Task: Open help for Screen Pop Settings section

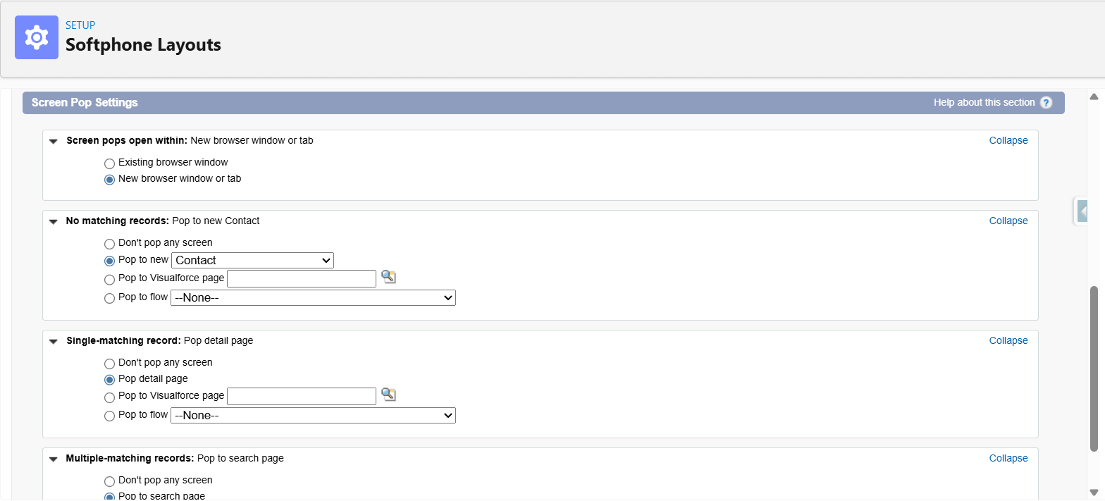Action: [1046, 103]
